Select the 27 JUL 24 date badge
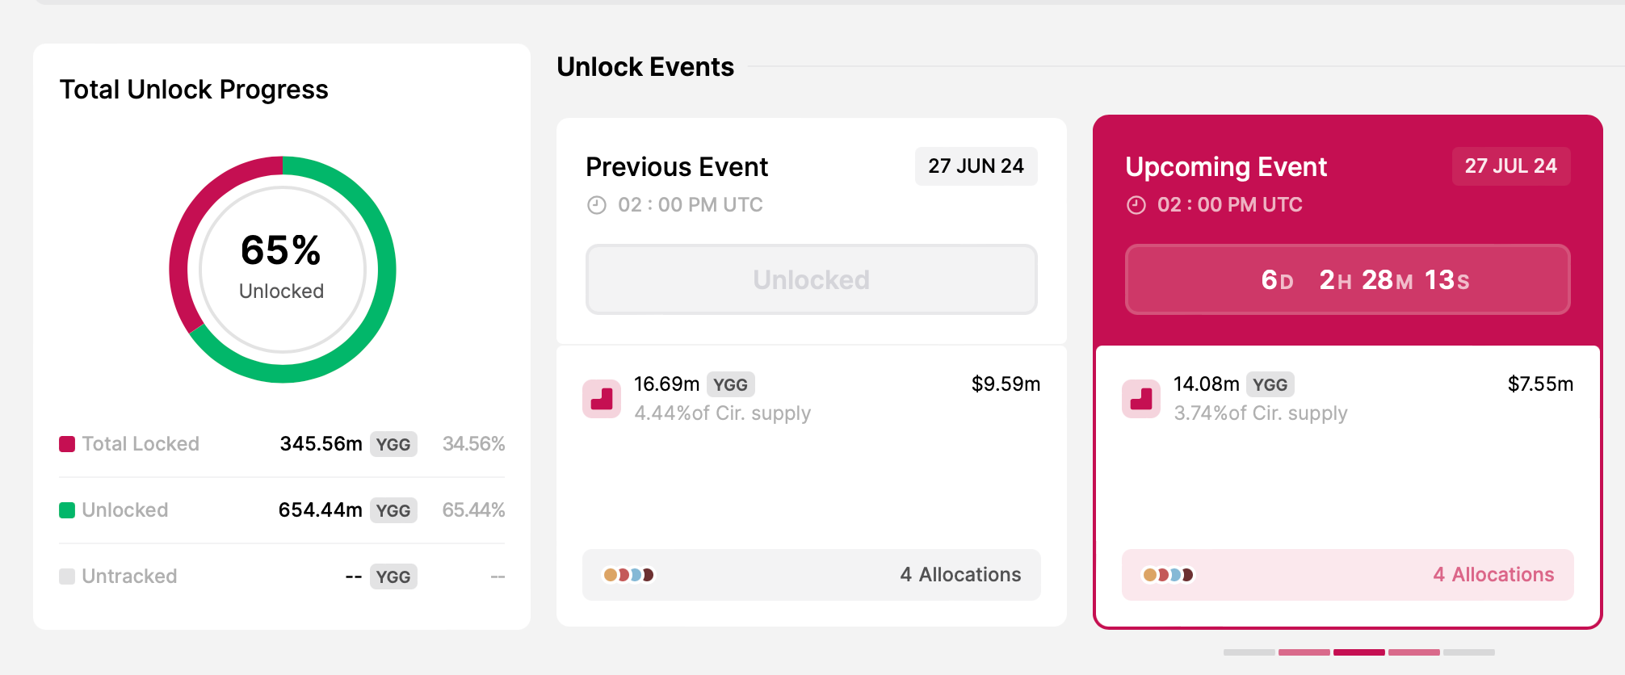 tap(1510, 166)
